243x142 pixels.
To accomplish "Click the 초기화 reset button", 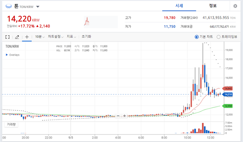I will [x=86, y=37].
